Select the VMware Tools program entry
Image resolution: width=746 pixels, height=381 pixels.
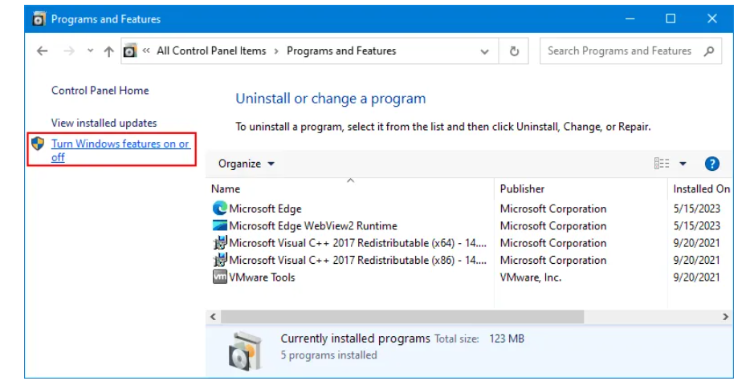tap(262, 278)
